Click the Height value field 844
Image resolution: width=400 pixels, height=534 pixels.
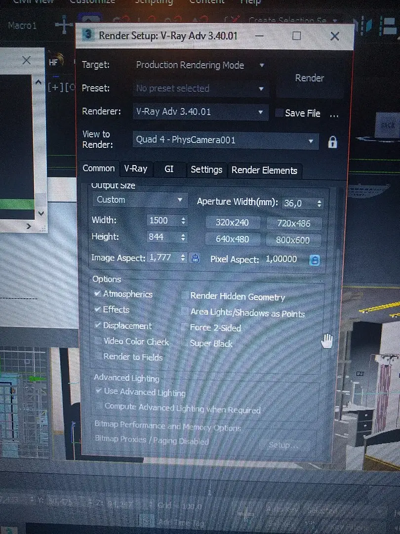162,237
